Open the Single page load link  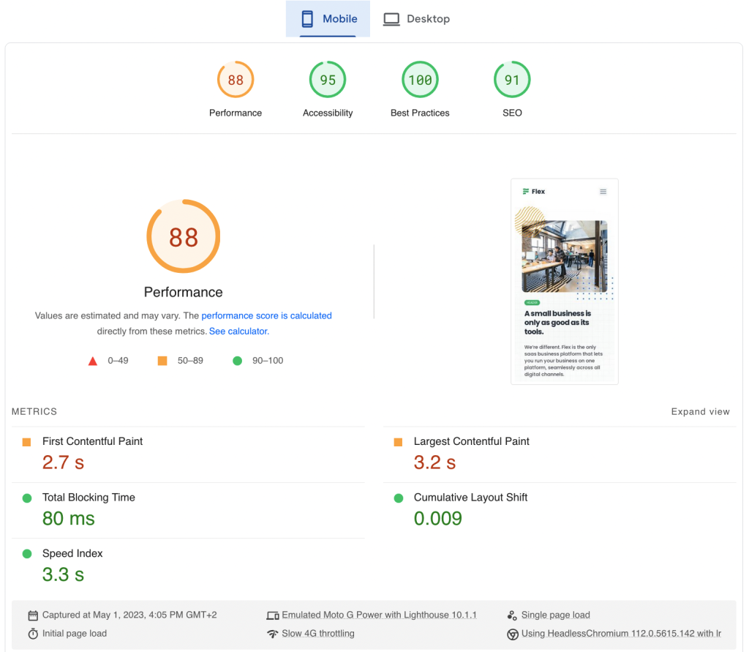tap(556, 615)
